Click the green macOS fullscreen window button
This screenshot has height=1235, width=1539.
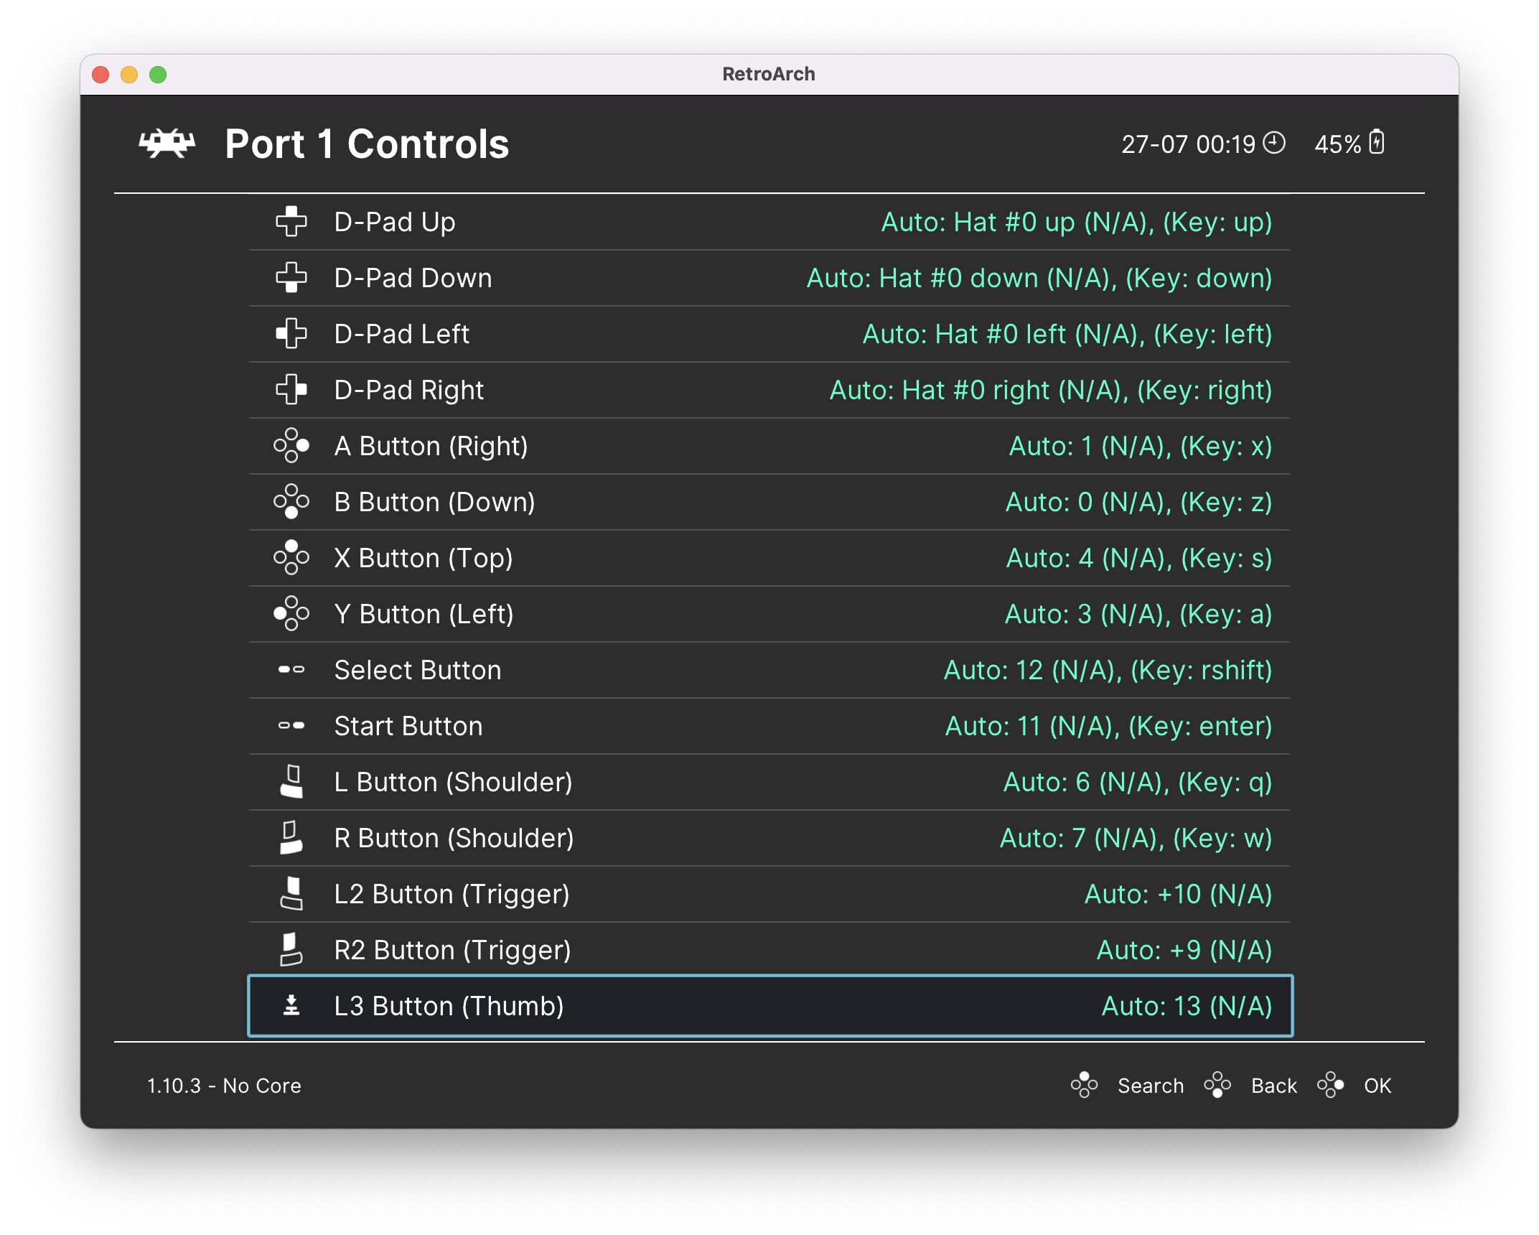tap(158, 75)
